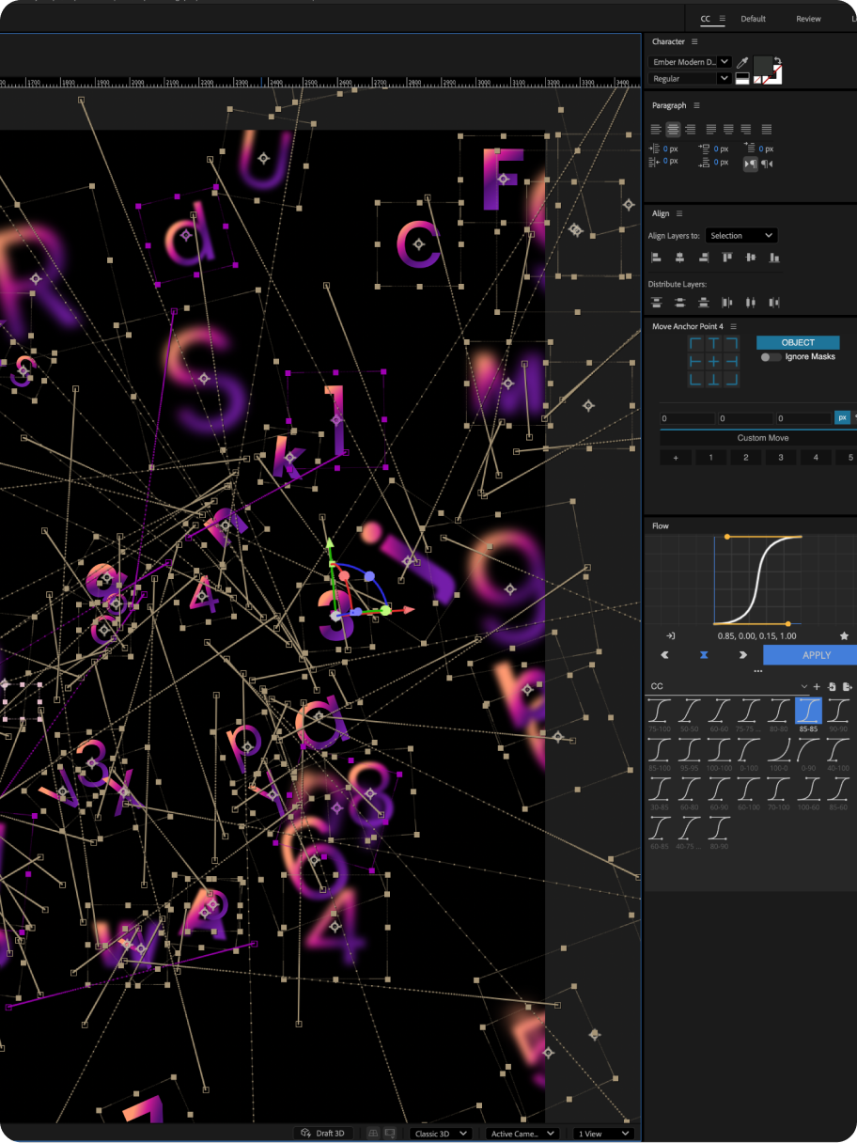857x1143 pixels.
Task: Click the first anchor offset input field
Action: click(x=687, y=418)
